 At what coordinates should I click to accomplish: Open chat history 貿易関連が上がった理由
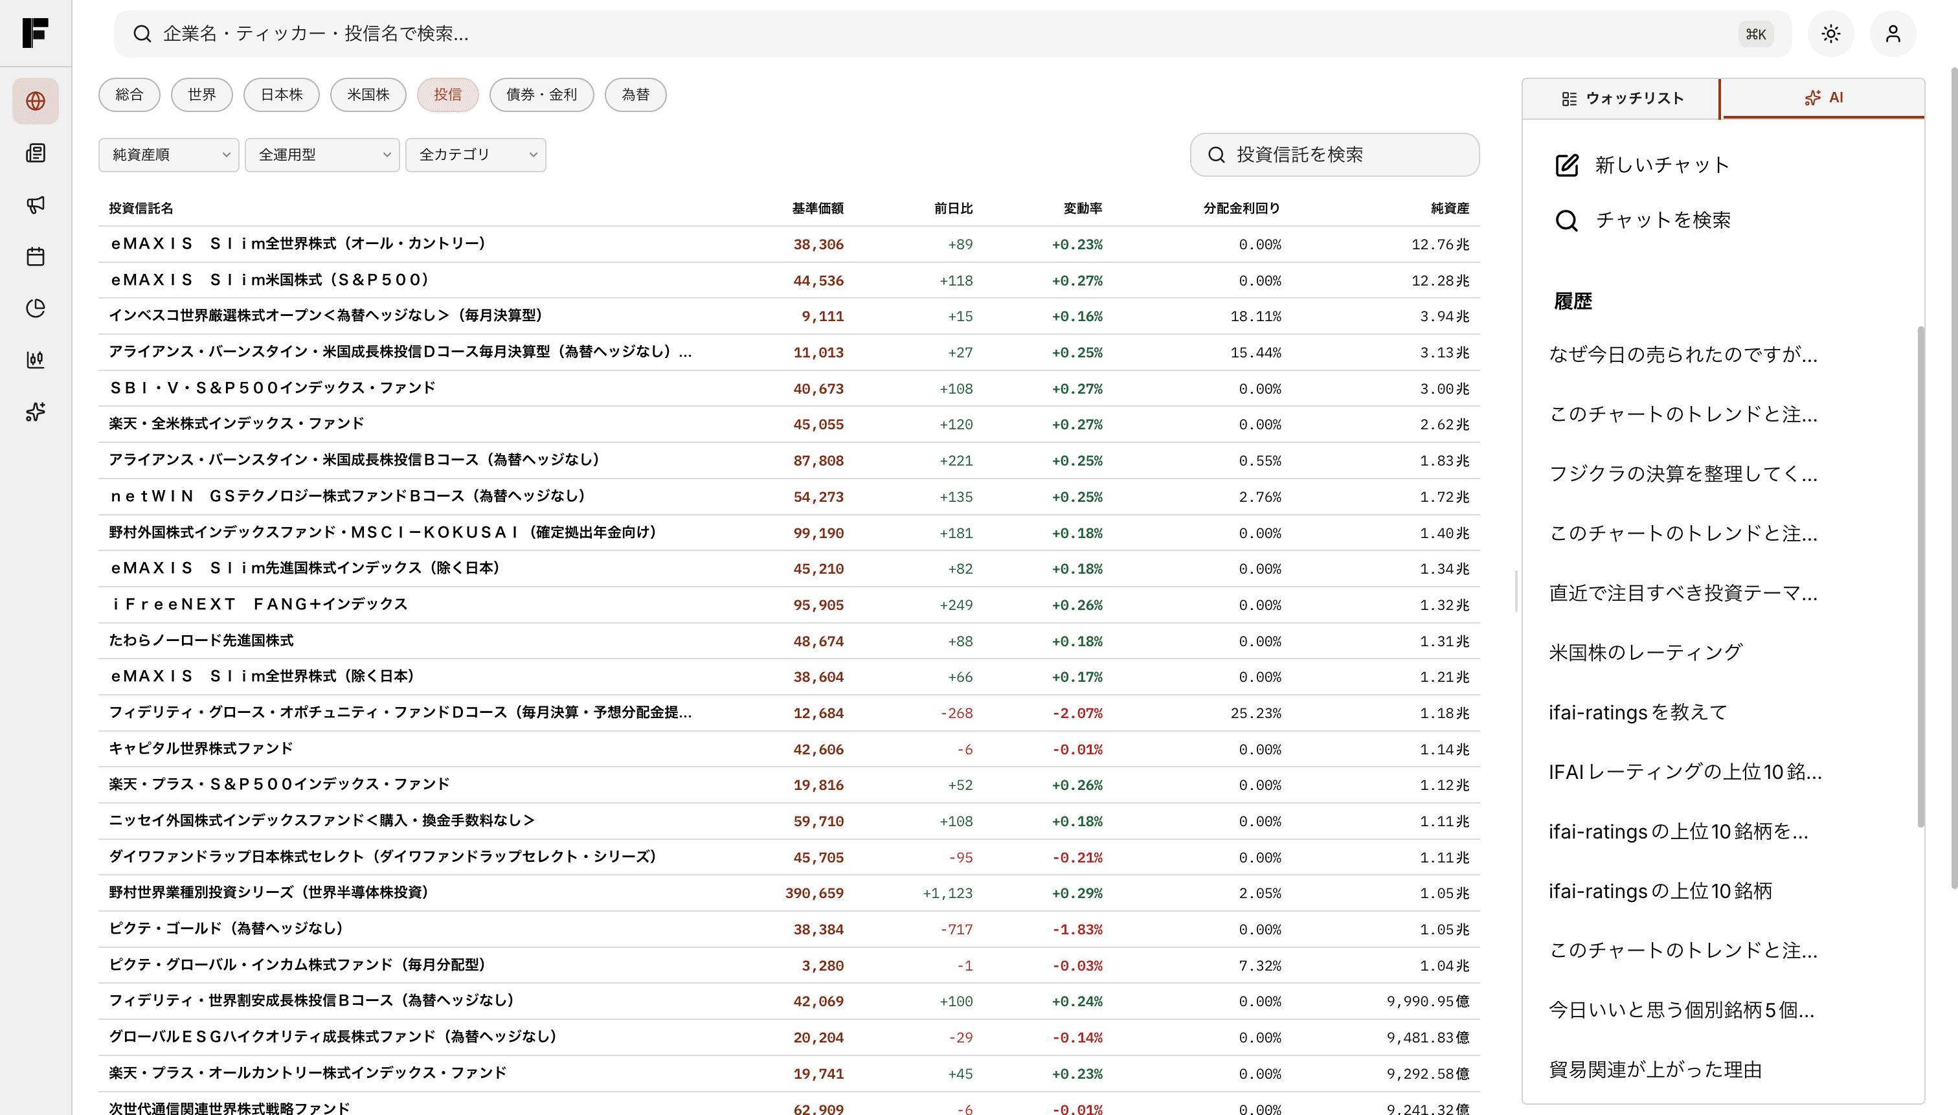1655,1070
